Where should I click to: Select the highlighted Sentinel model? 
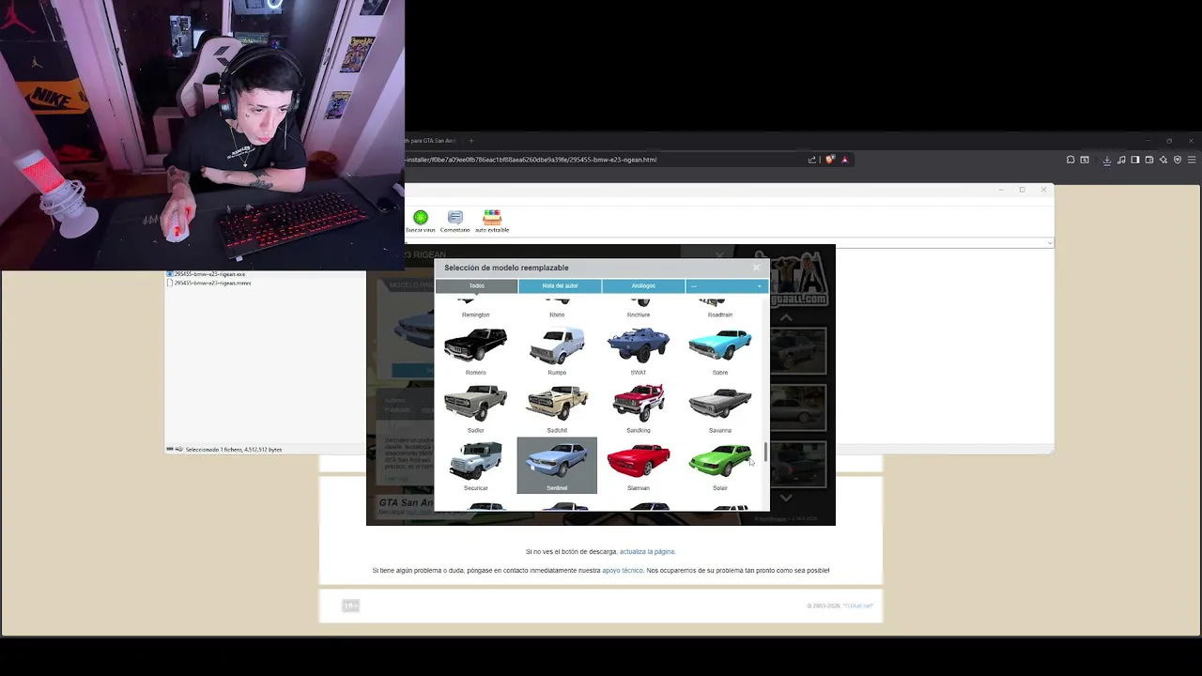pos(557,466)
